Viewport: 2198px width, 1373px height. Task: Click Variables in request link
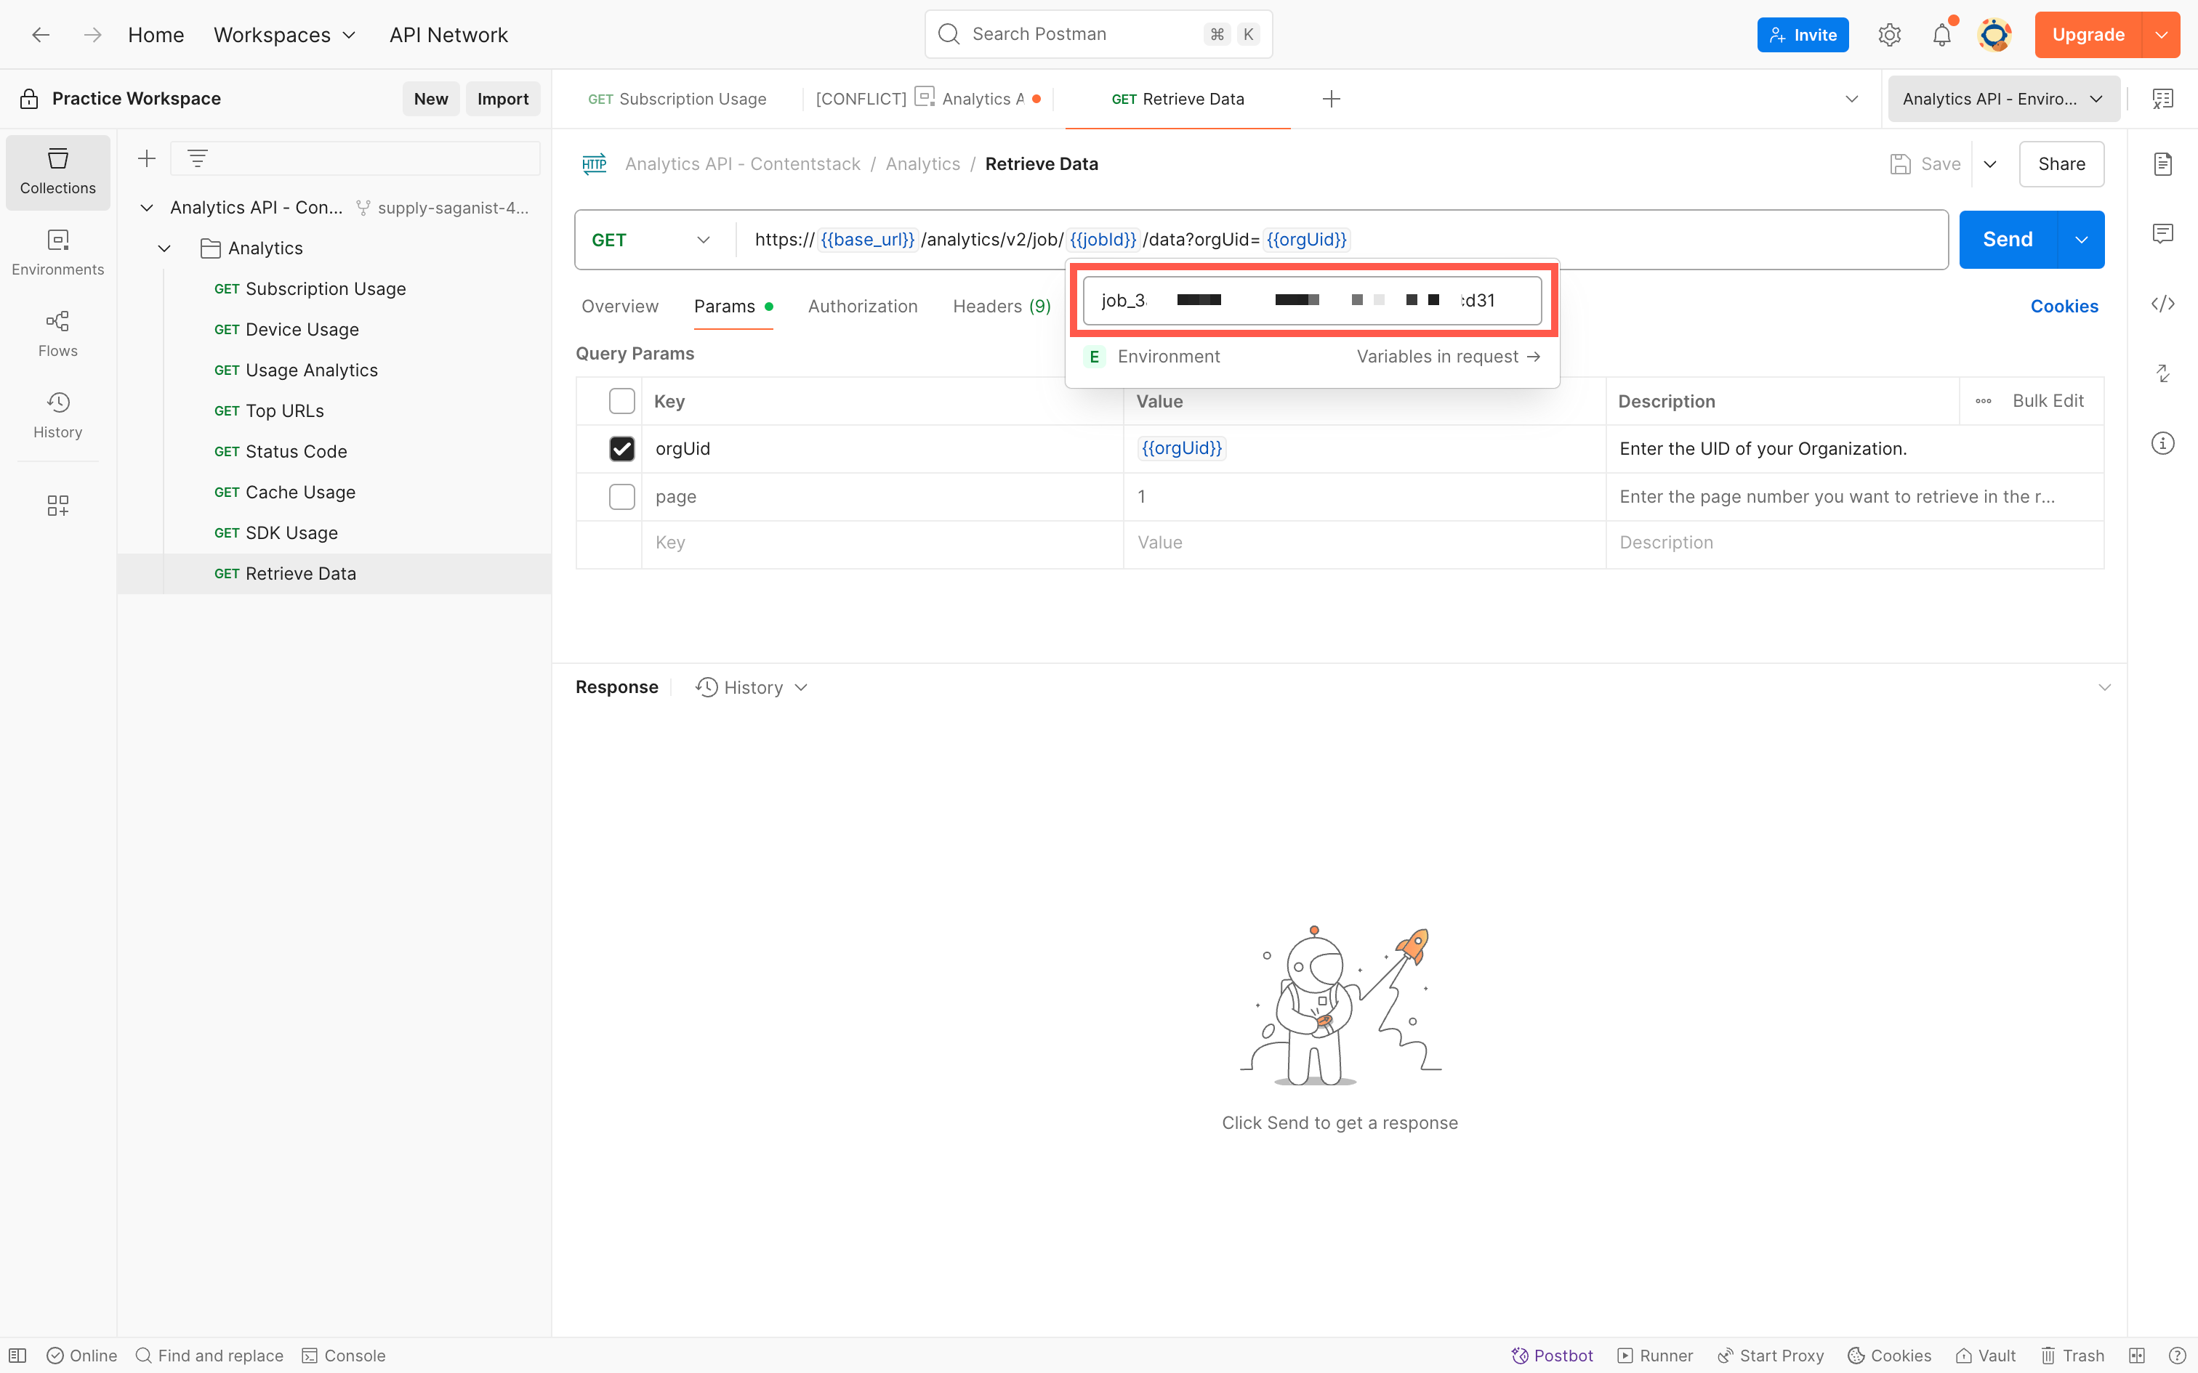1448,357
